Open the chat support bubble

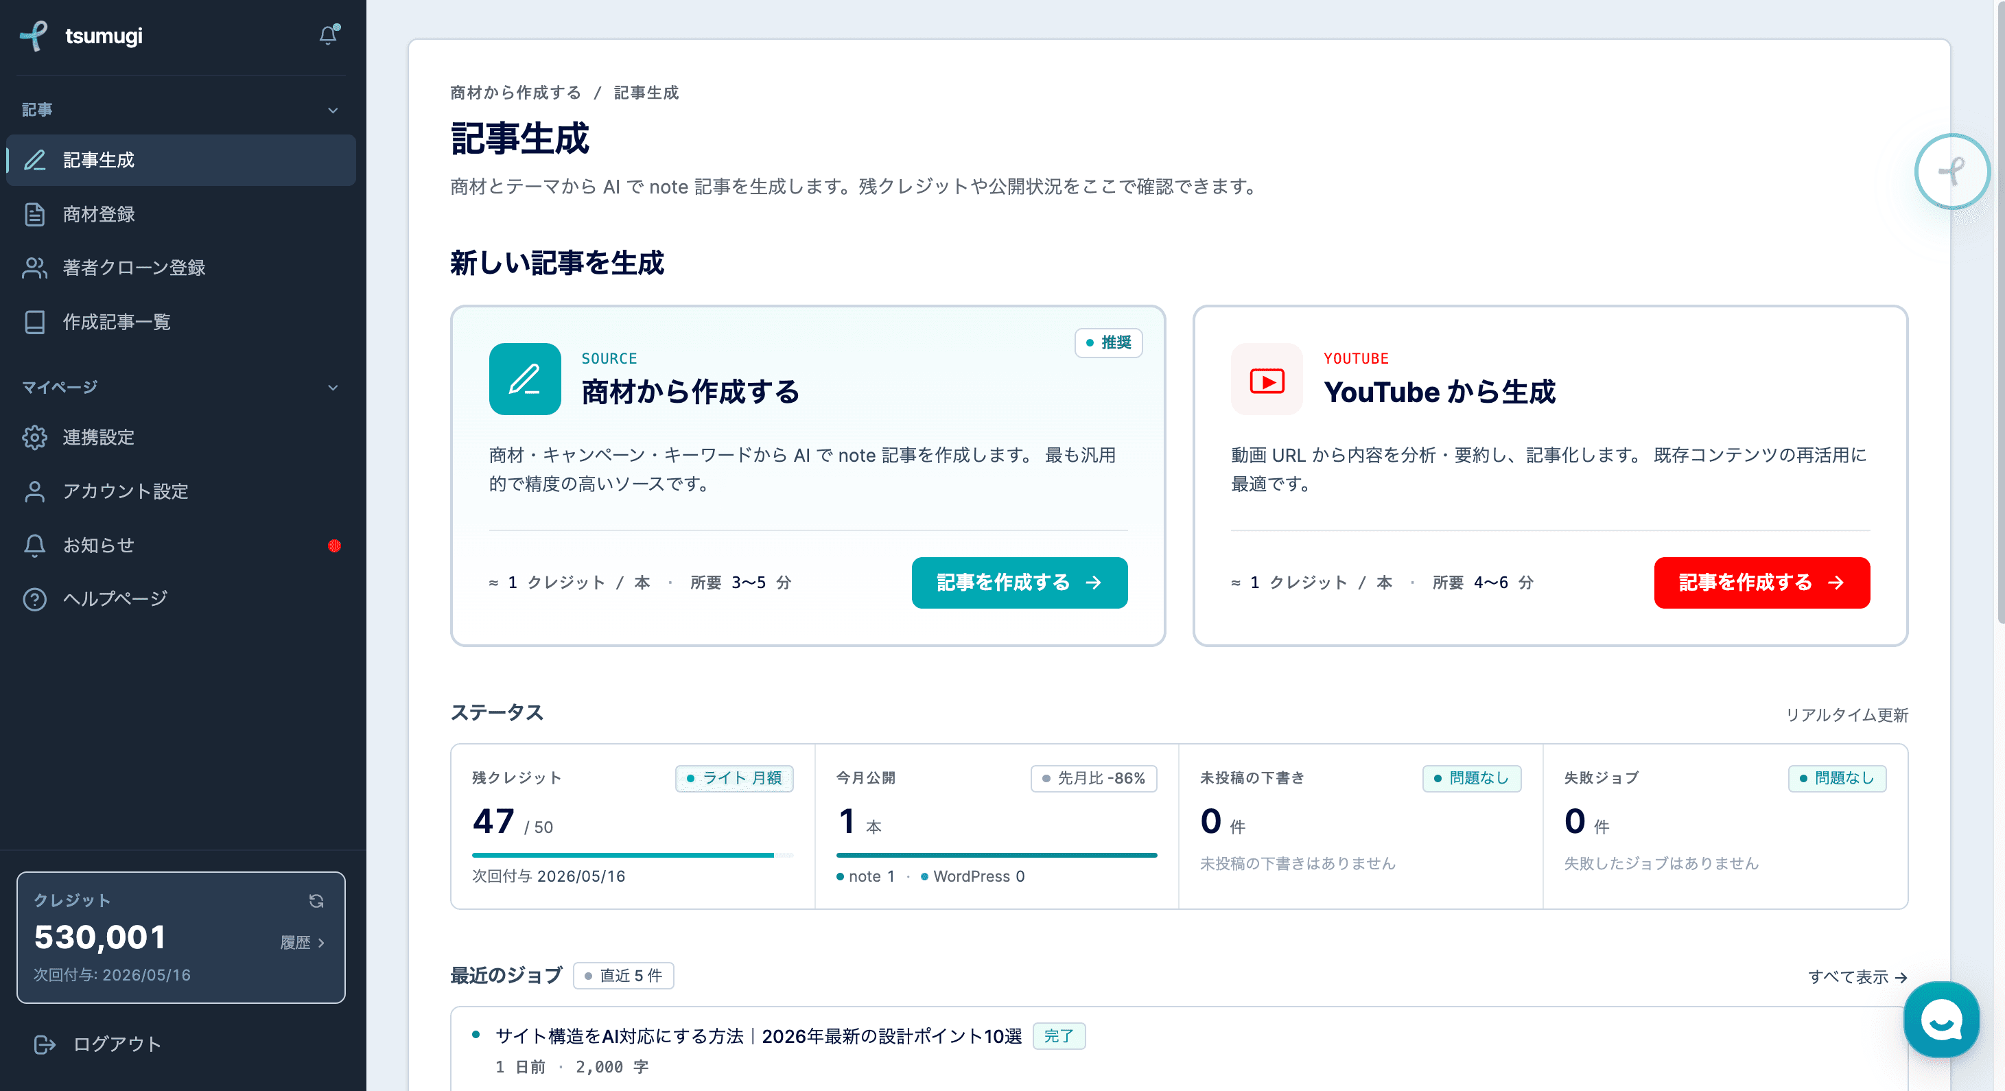coord(1941,1019)
